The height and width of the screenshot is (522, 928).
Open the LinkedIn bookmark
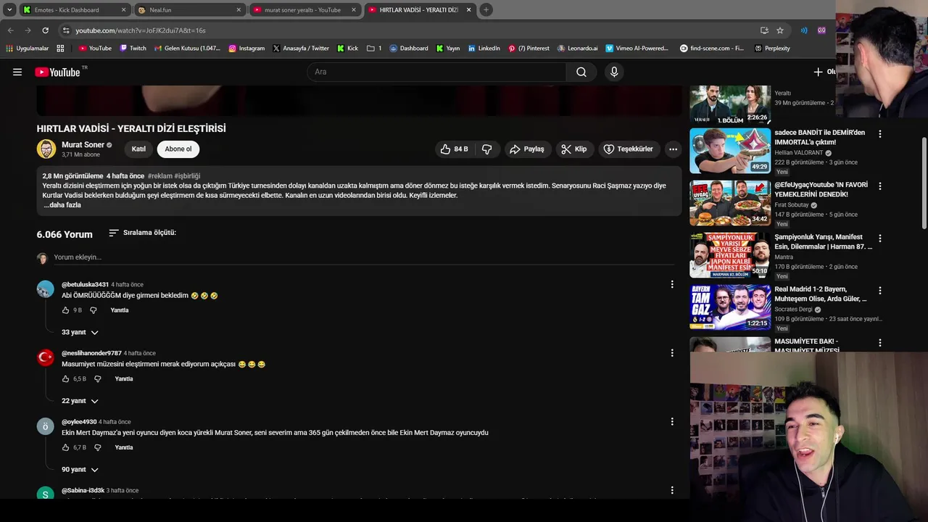tap(484, 49)
